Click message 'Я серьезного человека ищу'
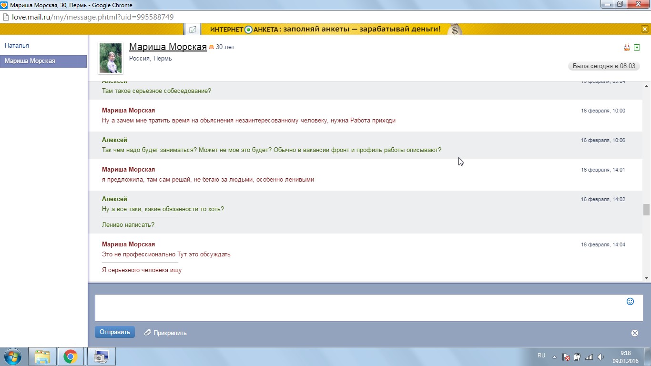The height and width of the screenshot is (366, 651). [x=142, y=270]
